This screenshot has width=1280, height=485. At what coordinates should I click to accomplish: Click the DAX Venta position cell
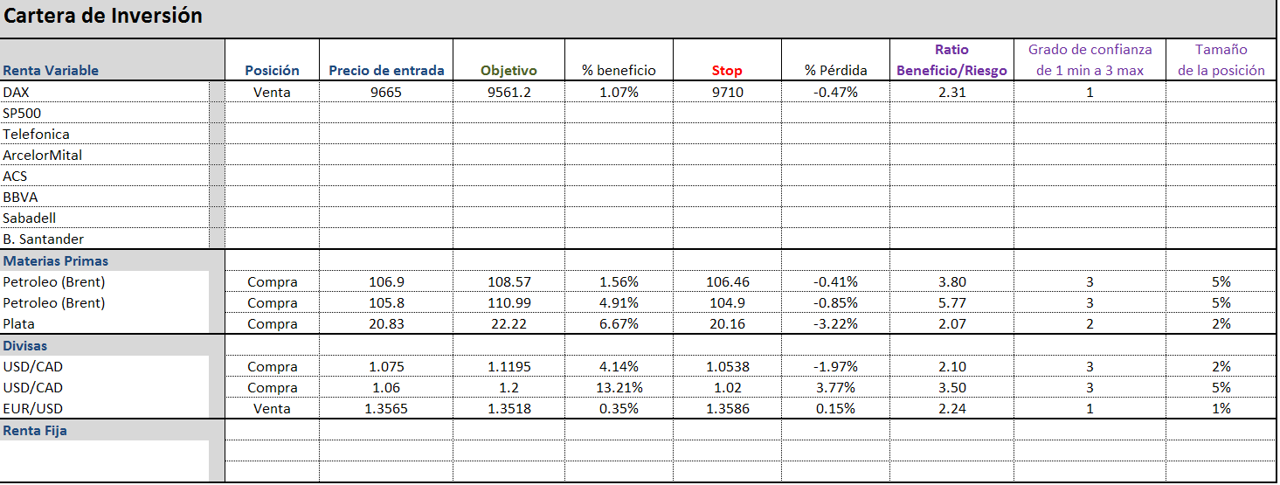(x=272, y=92)
